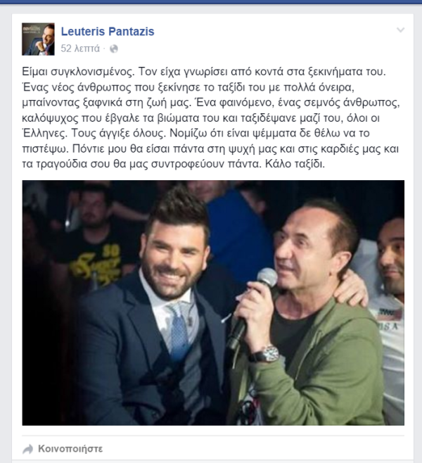Click the opening words "Είμαι συγκλονισμένος"
422x463 pixels.
pyautogui.click(x=78, y=72)
